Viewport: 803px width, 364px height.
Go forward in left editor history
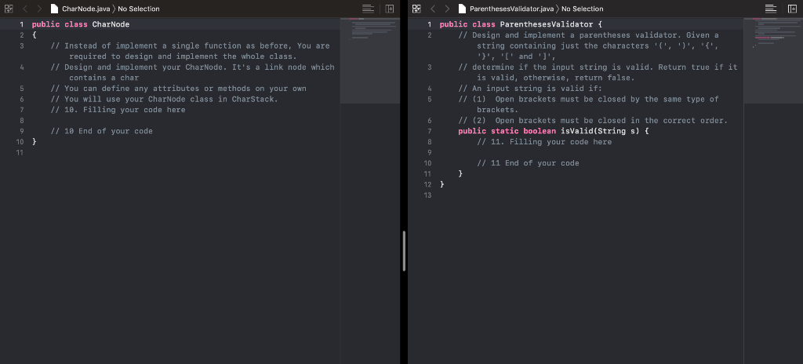[39, 9]
